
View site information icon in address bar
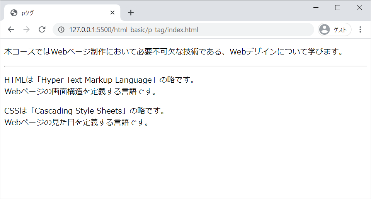click(61, 30)
